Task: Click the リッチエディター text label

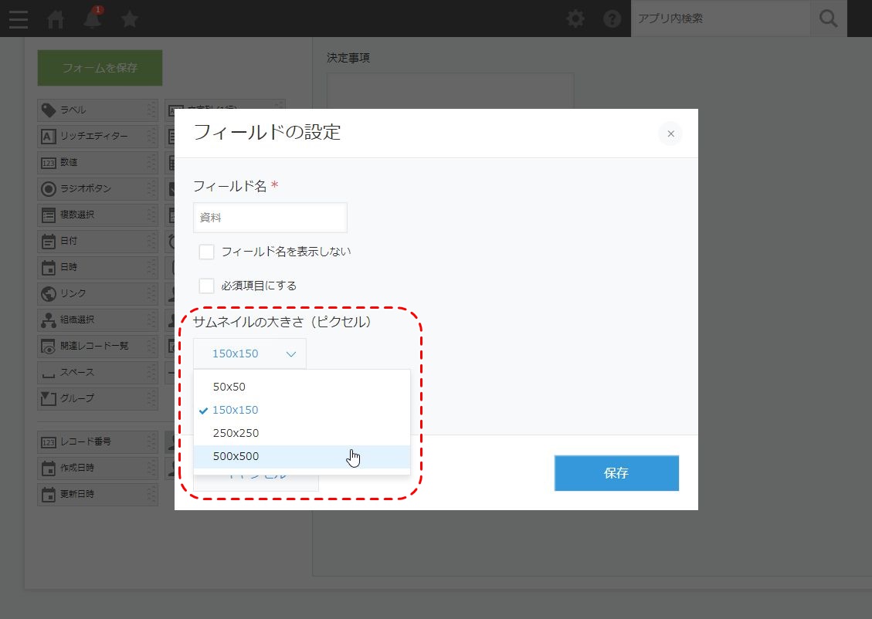Action: point(94,136)
